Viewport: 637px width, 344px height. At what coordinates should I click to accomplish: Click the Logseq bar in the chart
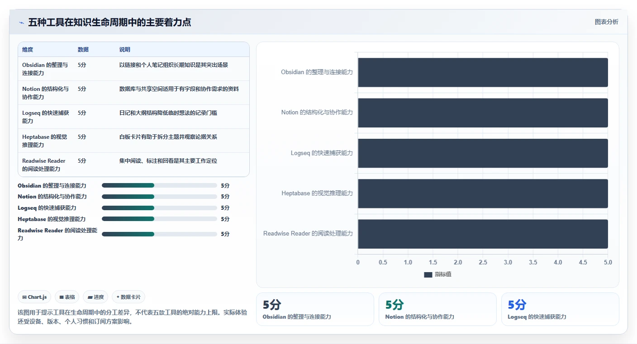483,153
